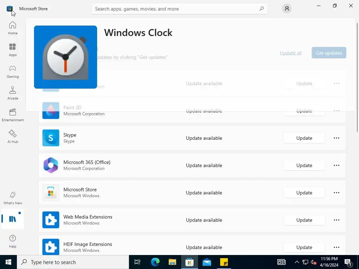Click the Microsoft 365 (Office) icon

click(51, 165)
